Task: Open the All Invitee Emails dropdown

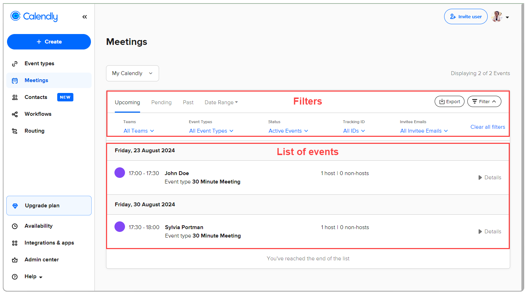Action: click(x=424, y=131)
